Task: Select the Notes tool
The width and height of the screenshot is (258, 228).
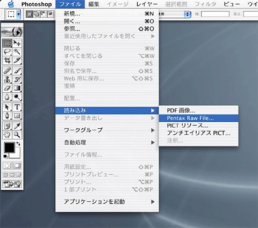Action: pos(7,126)
